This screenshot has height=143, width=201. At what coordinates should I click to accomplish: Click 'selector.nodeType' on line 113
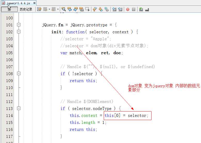pos(92,109)
